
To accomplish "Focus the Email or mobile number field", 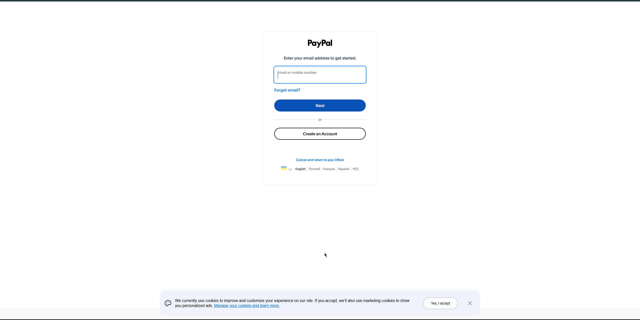I will 320,75.
